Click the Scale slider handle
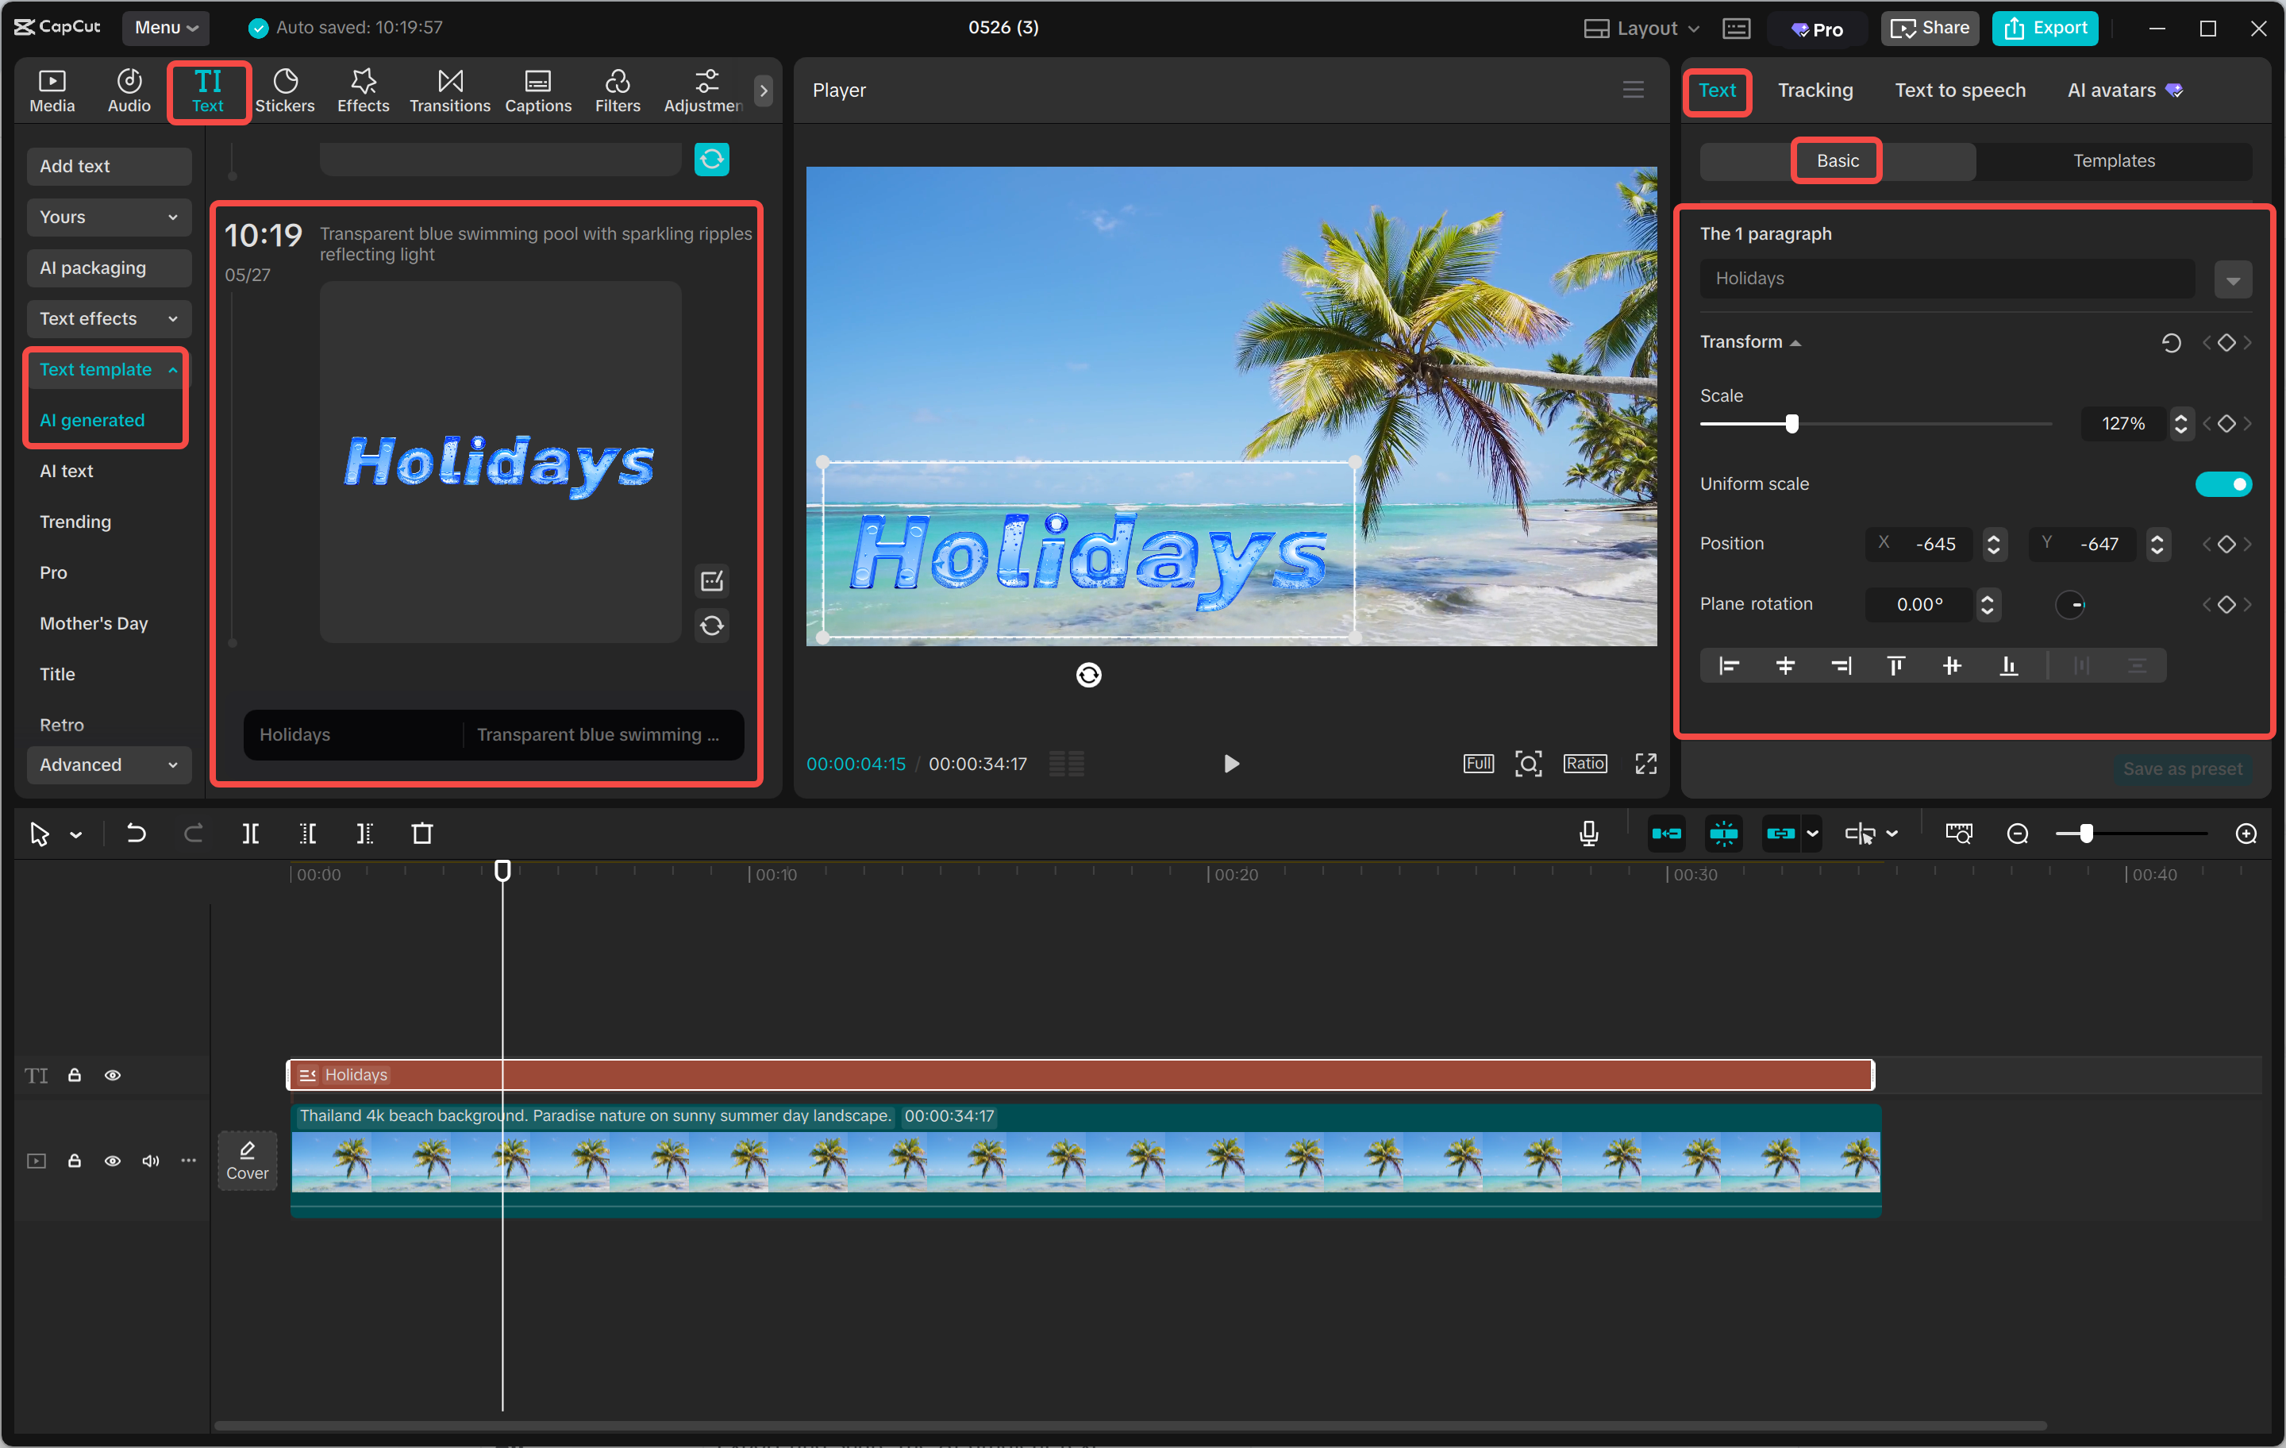 tap(1791, 423)
